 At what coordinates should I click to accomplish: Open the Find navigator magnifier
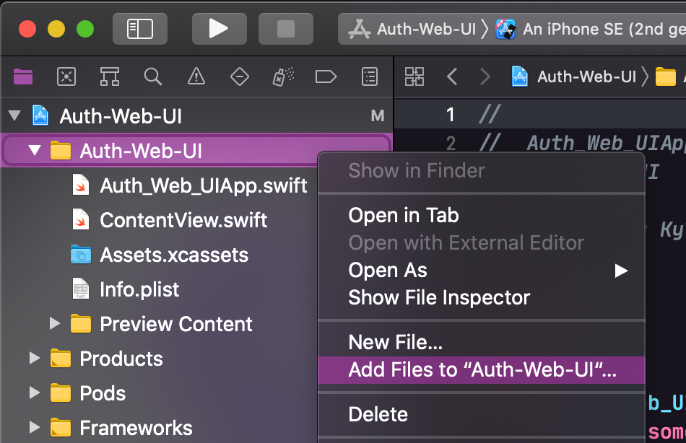coord(152,76)
